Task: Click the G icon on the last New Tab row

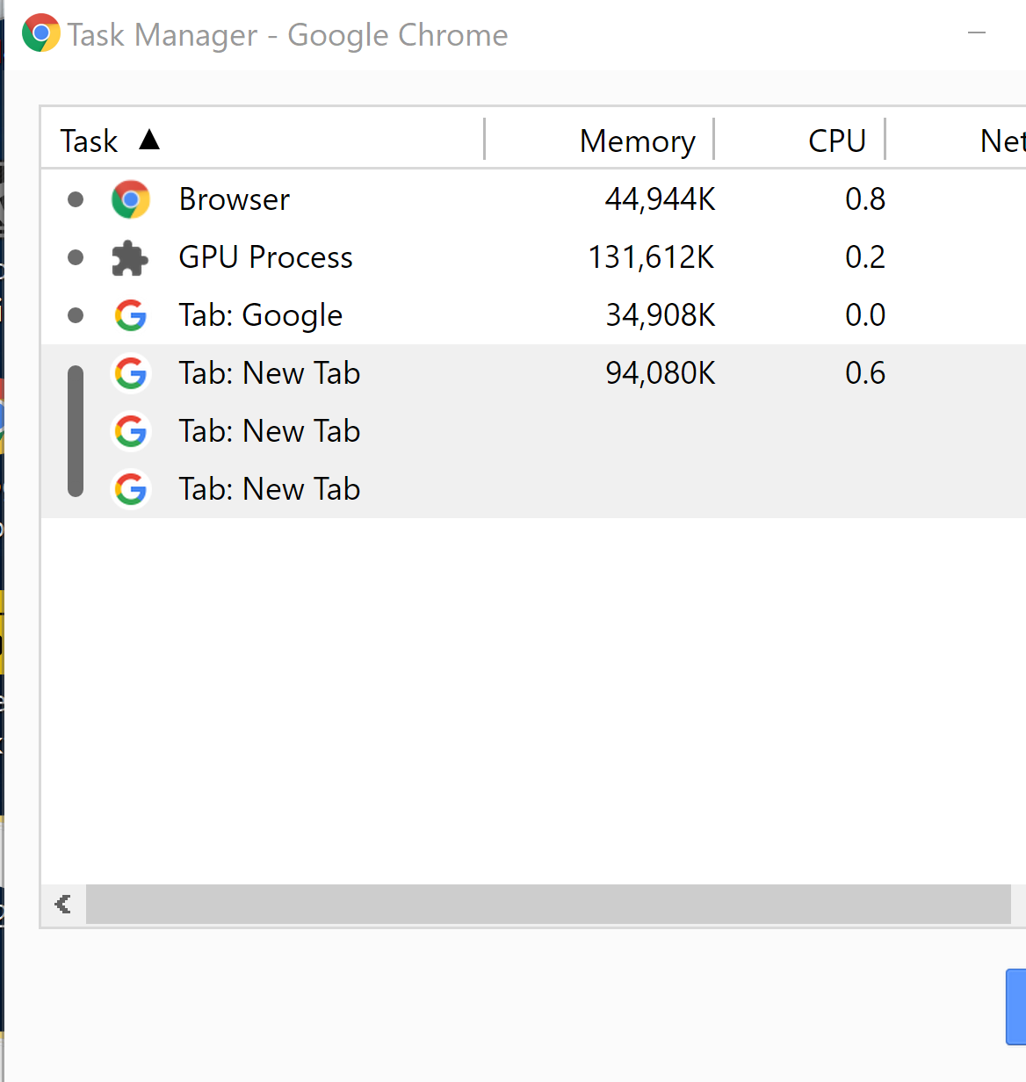Action: [x=130, y=489]
